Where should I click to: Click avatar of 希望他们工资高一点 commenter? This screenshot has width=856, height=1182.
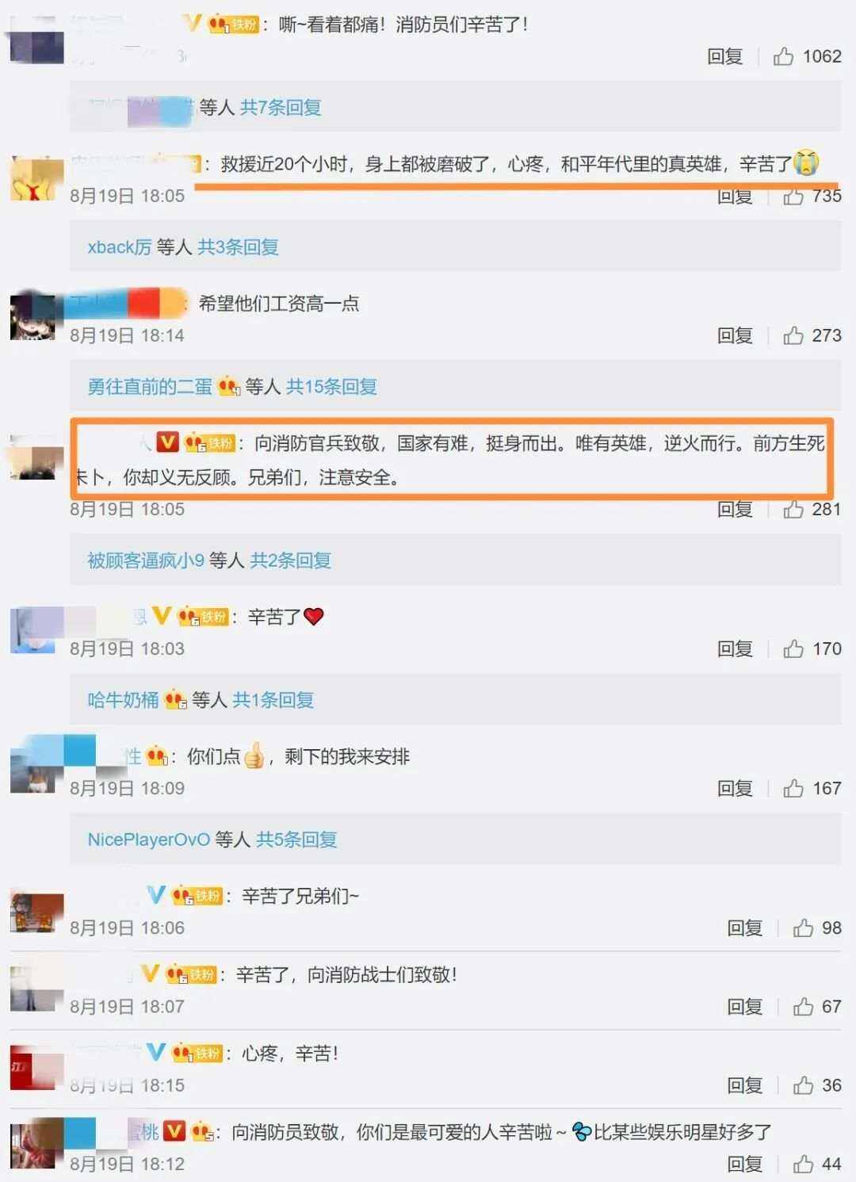coord(33,315)
